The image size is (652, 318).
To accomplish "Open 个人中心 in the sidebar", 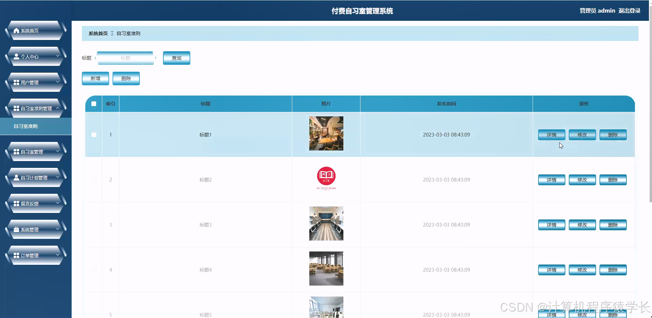I will pyautogui.click(x=36, y=57).
